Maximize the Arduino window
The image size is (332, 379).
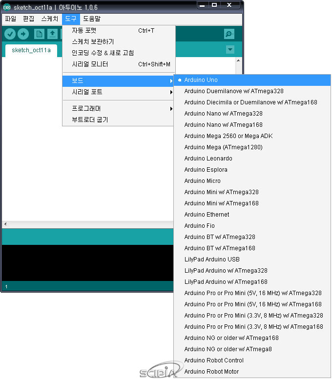tap(214, 5)
